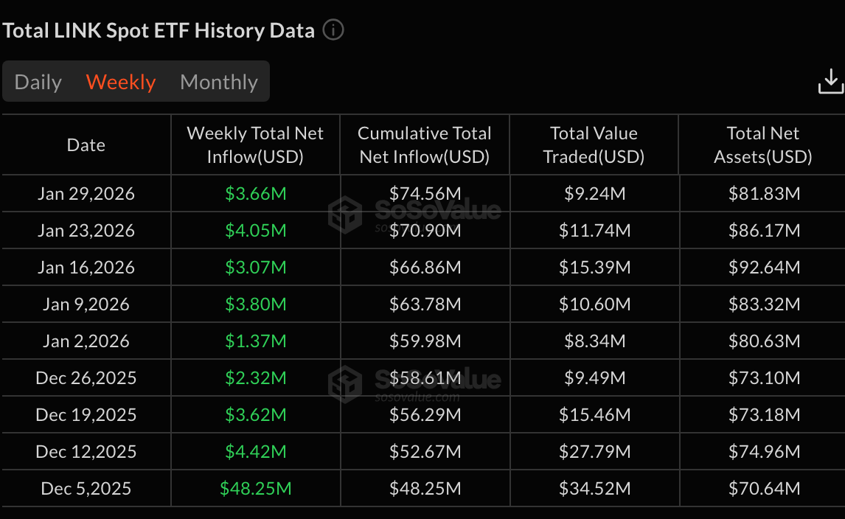
Task: Click the $3.80M weekly inflow value
Action: point(255,304)
